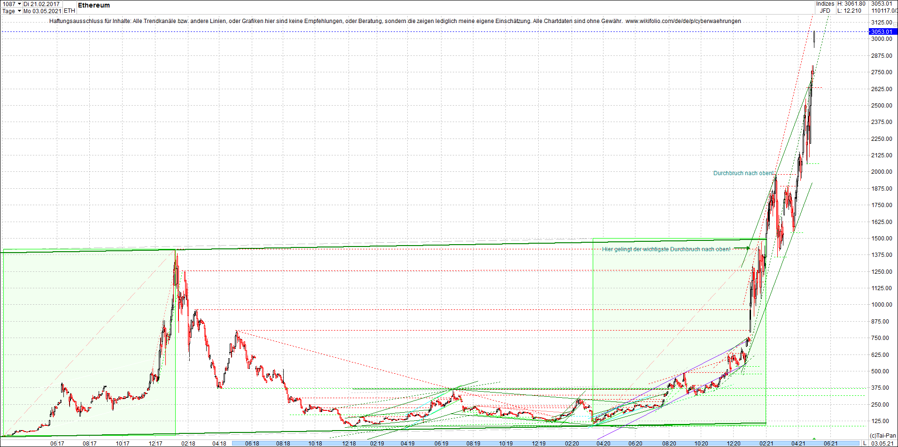Image resolution: width=898 pixels, height=447 pixels.
Task: Click the 02 20 time axis label
Action: 572,443
